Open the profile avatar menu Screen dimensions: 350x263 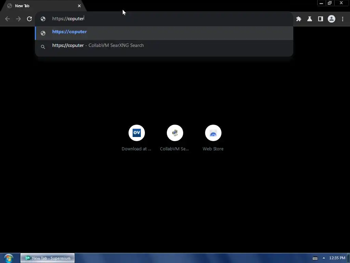tap(332, 19)
